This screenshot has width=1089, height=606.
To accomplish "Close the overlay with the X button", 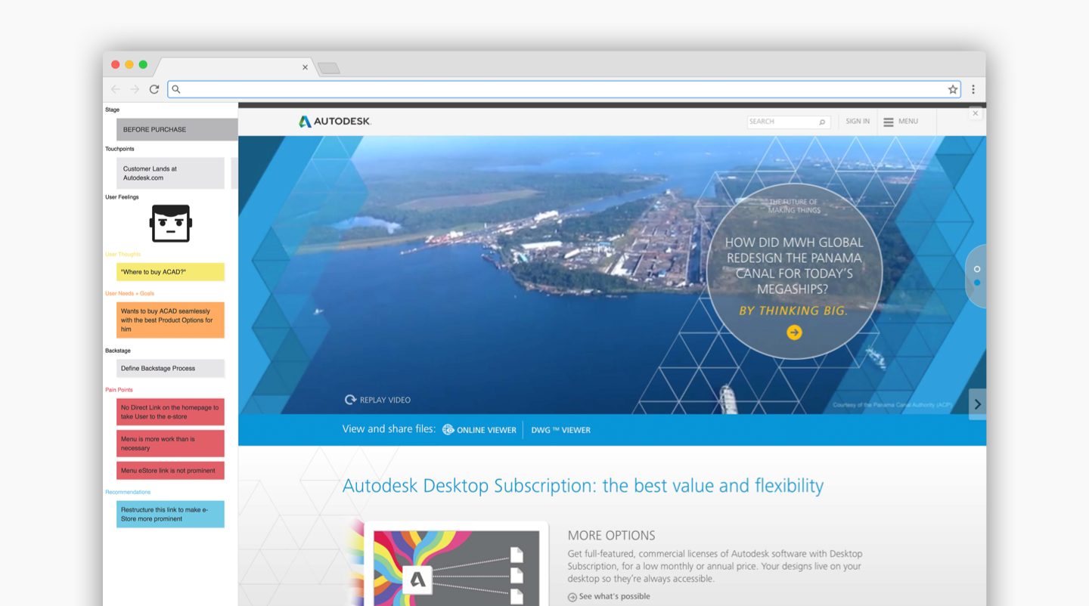I will [x=976, y=113].
